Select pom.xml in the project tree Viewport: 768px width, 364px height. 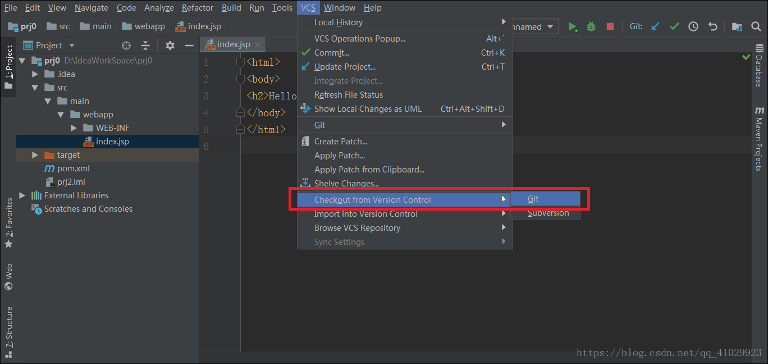(73, 169)
